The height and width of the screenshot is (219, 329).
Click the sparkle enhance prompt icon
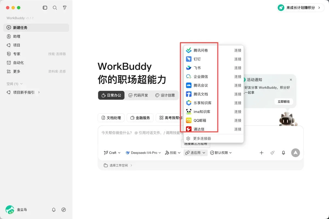pos(273,153)
